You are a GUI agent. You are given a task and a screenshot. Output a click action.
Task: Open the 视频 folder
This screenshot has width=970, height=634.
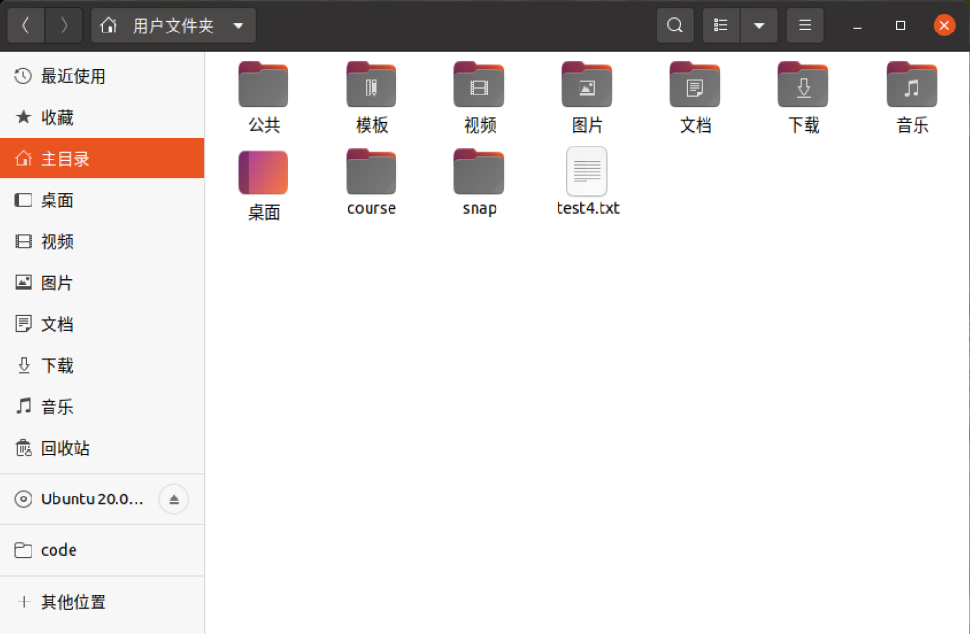point(478,84)
